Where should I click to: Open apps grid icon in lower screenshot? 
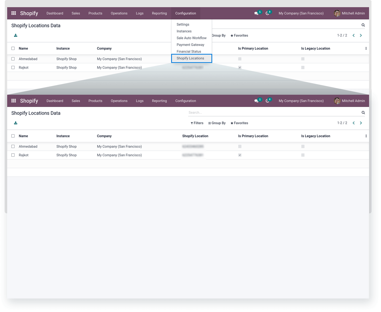point(13,101)
